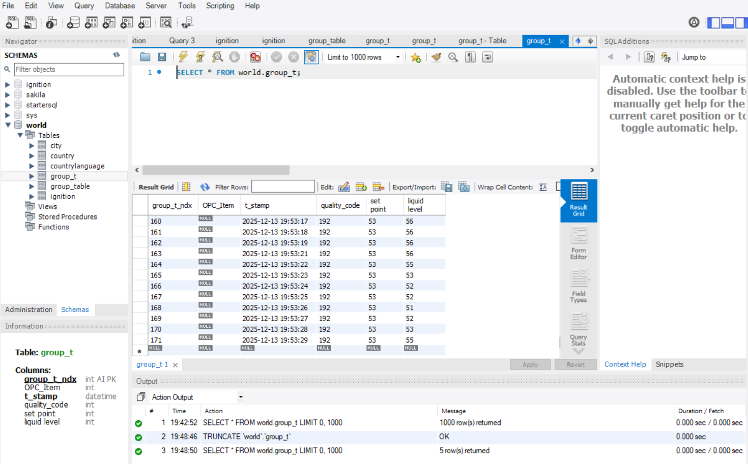The width and height of the screenshot is (748, 464).
Task: Expand the sakila schema tree node
Action: (x=8, y=95)
